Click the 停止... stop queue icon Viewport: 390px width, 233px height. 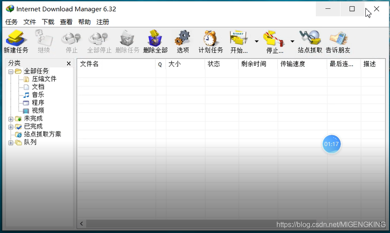275,42
